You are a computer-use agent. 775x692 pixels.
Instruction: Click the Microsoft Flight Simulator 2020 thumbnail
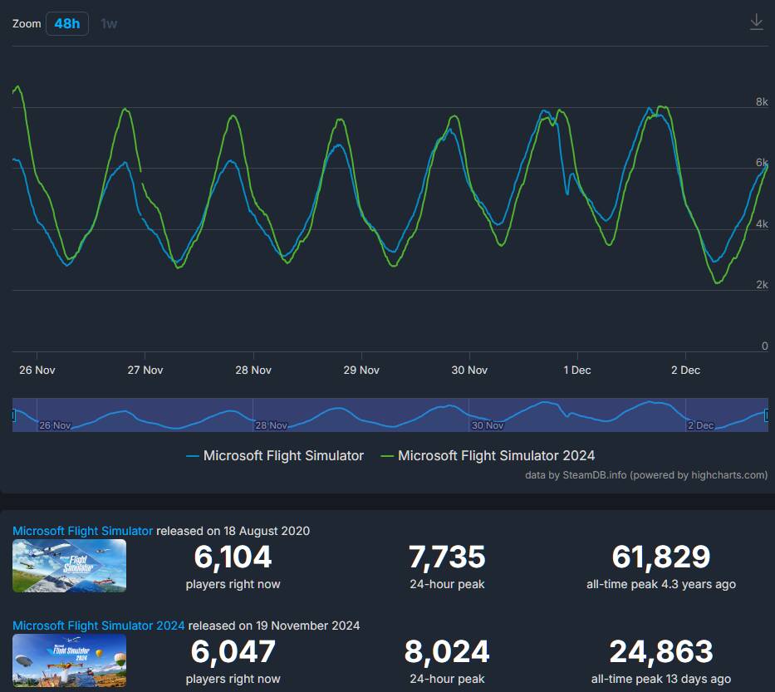(x=69, y=566)
